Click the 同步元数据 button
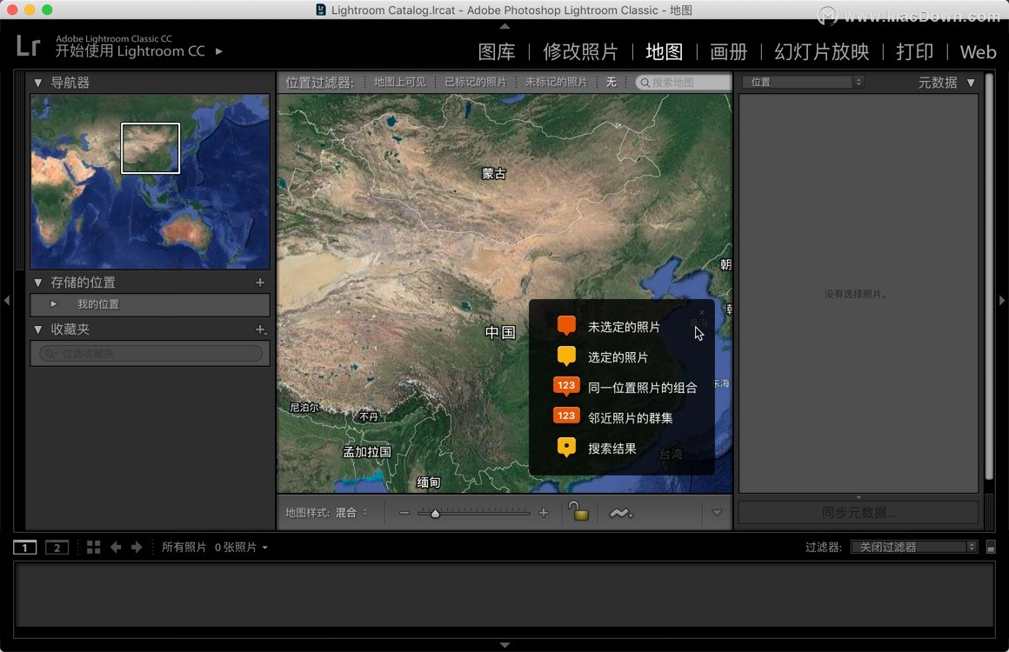 pos(858,513)
